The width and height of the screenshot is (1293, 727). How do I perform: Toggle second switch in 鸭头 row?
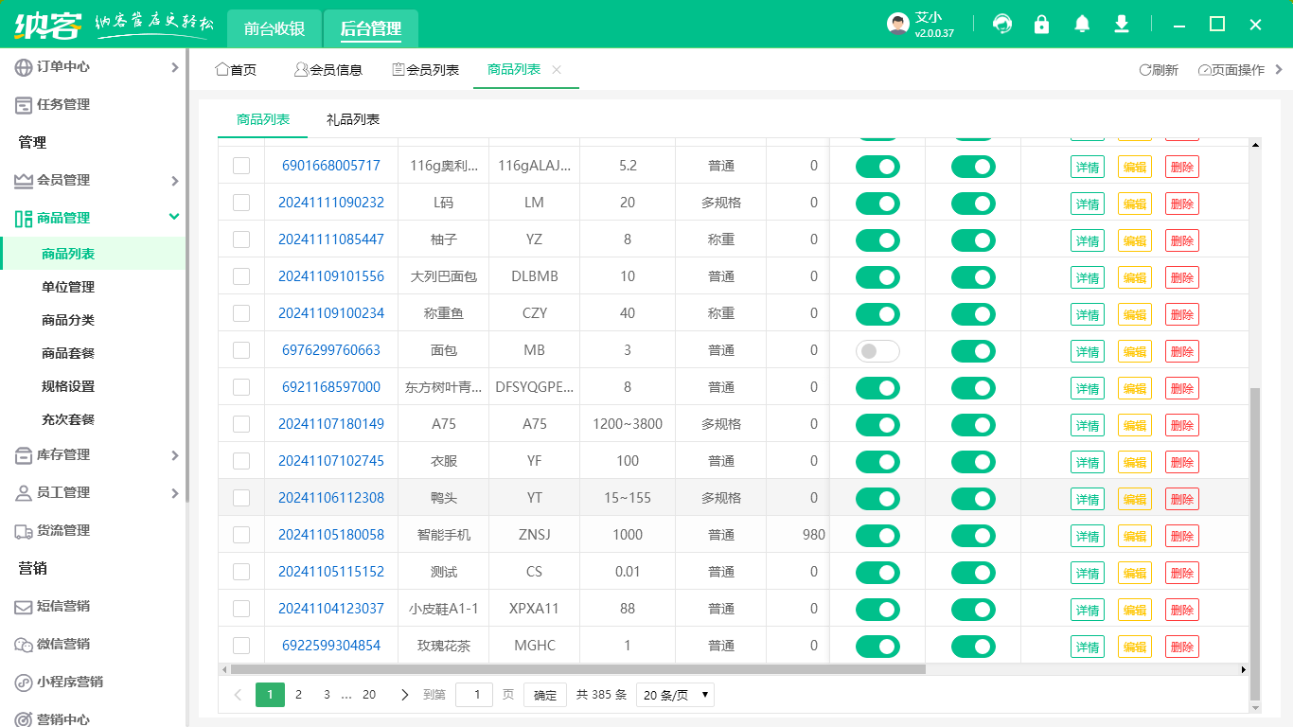[973, 499]
